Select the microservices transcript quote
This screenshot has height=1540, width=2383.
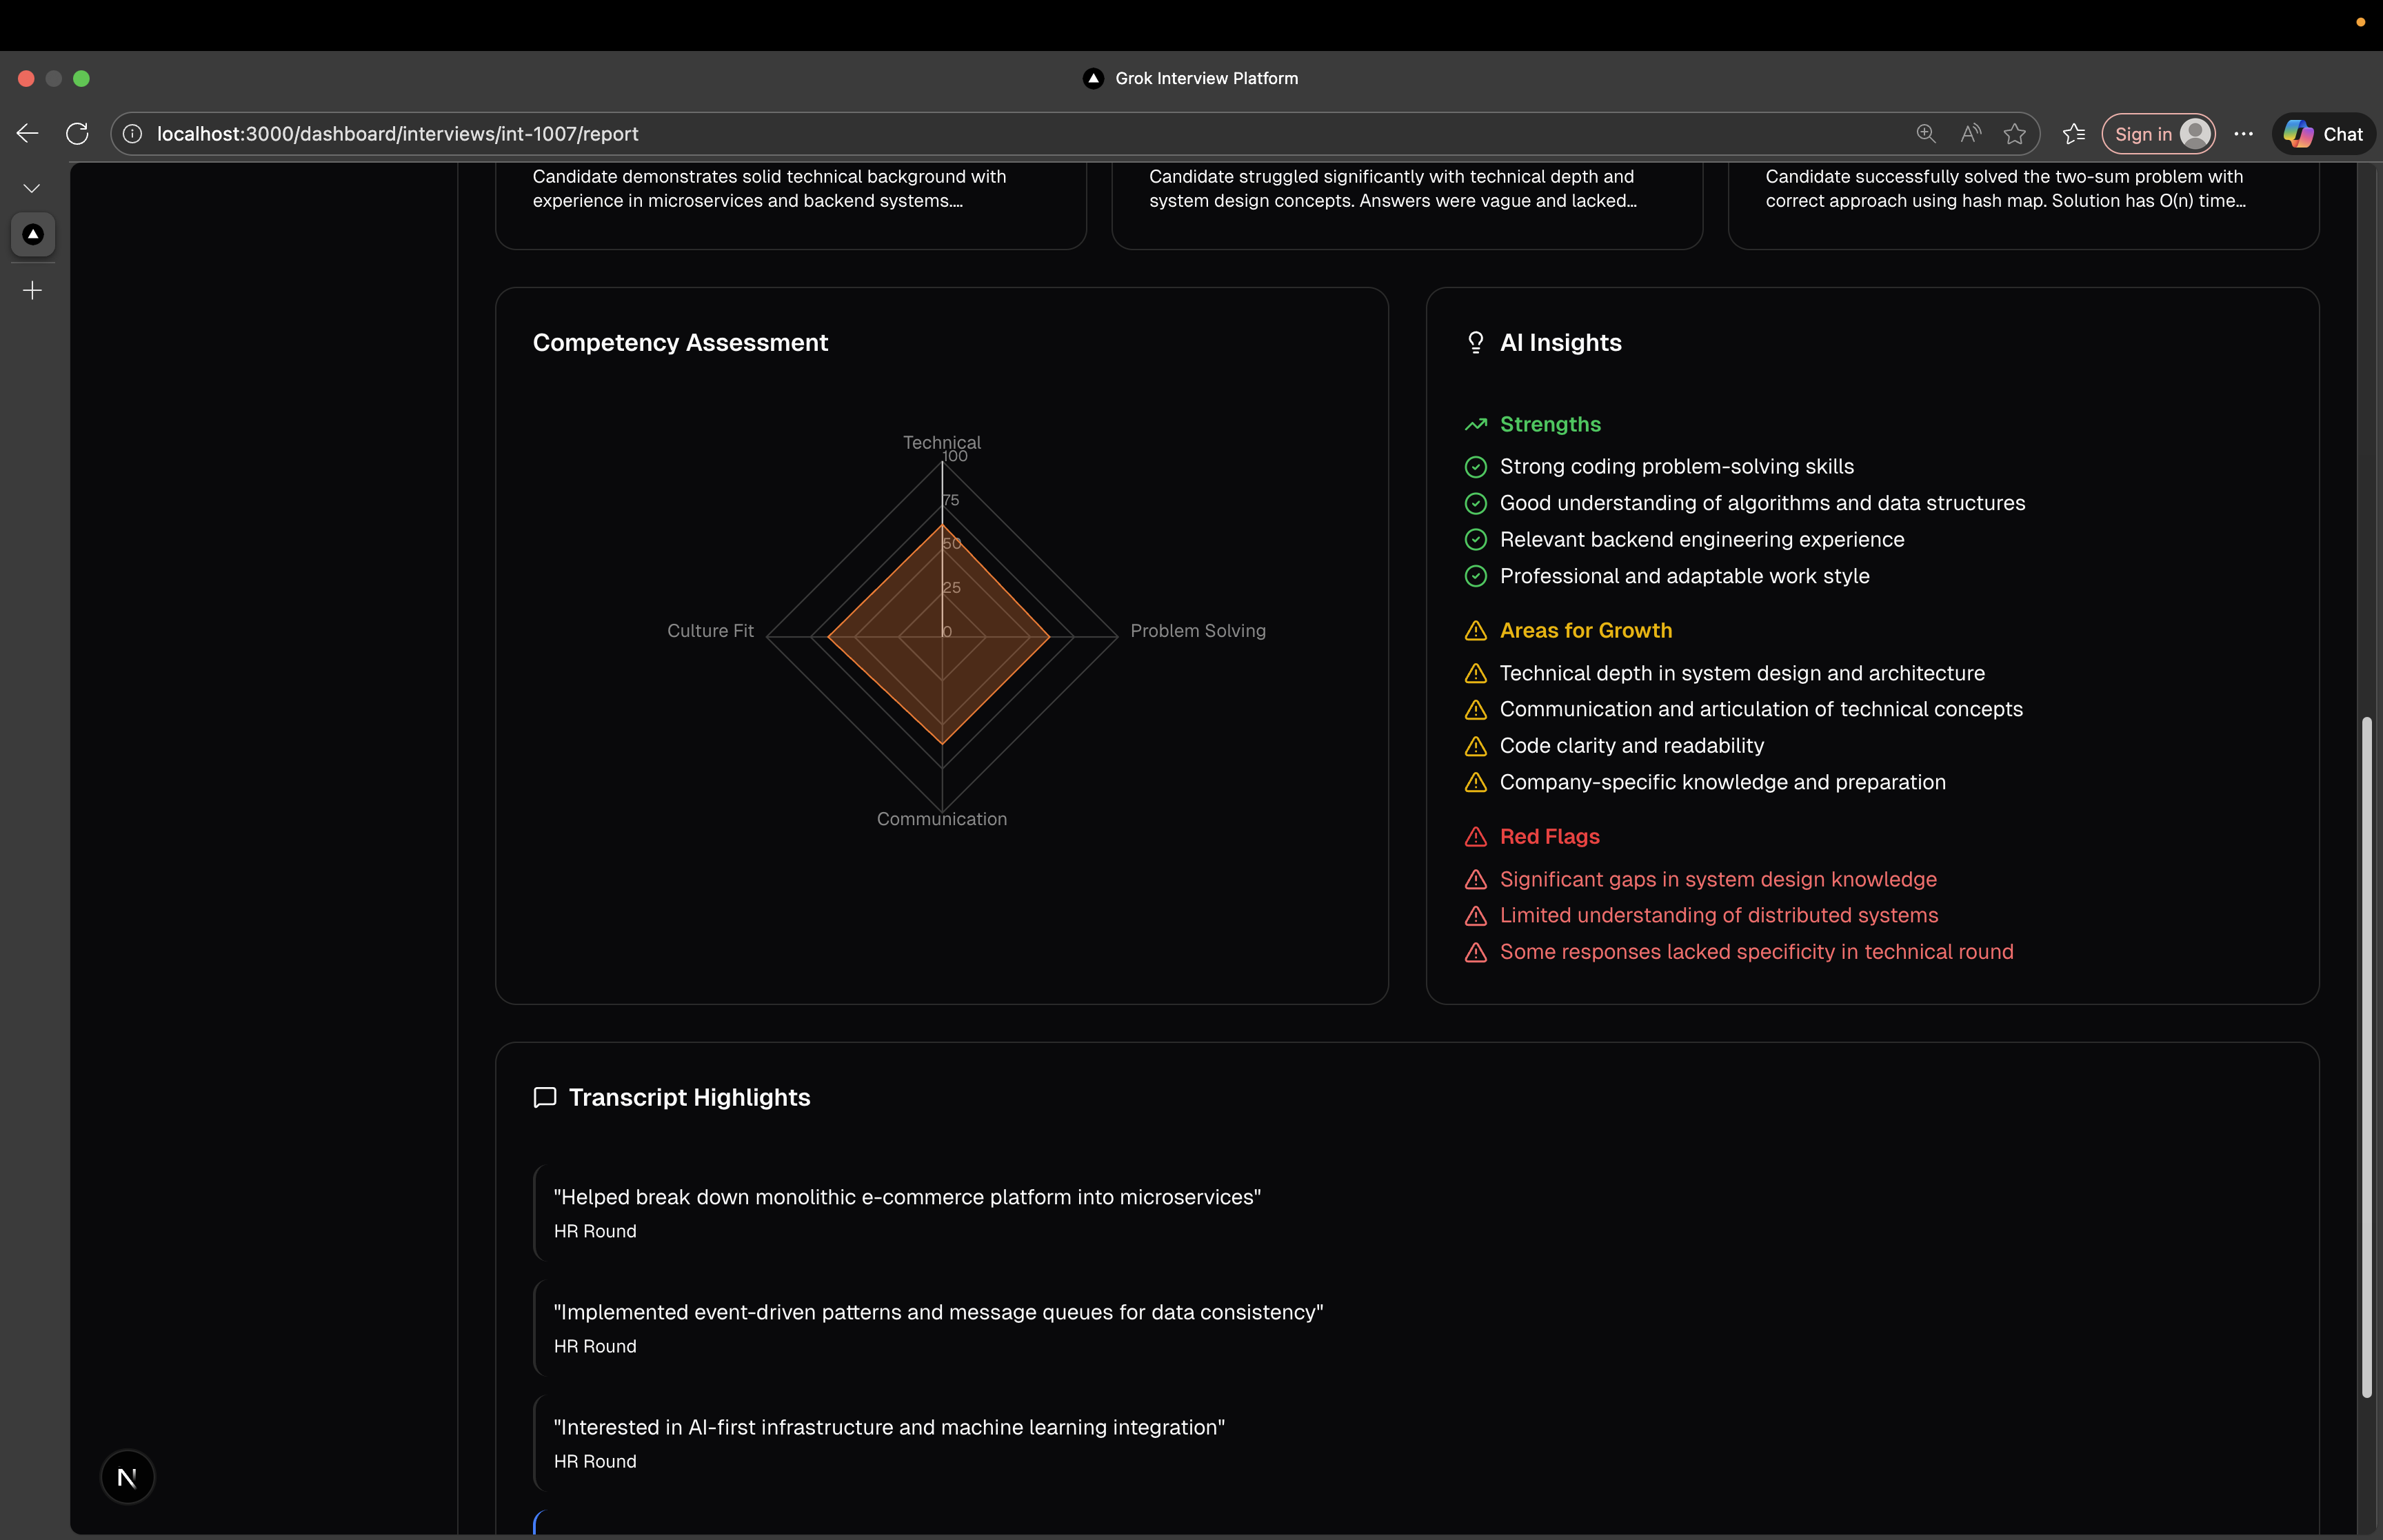tap(906, 1197)
